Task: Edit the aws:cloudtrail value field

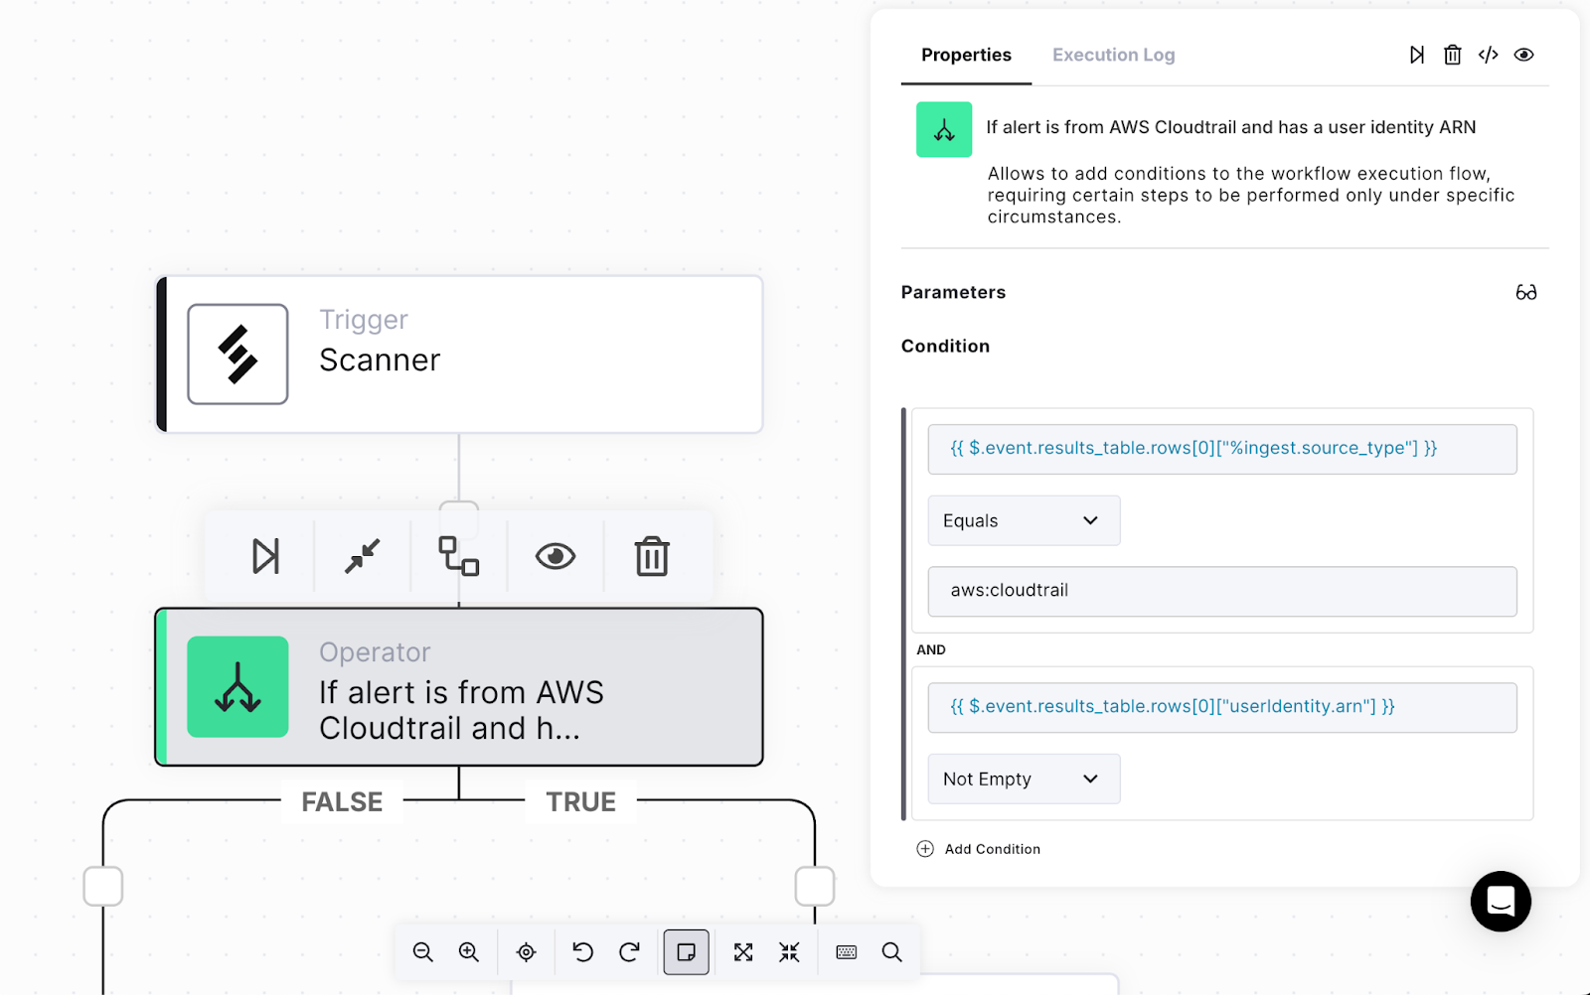Action: [x=1222, y=591]
